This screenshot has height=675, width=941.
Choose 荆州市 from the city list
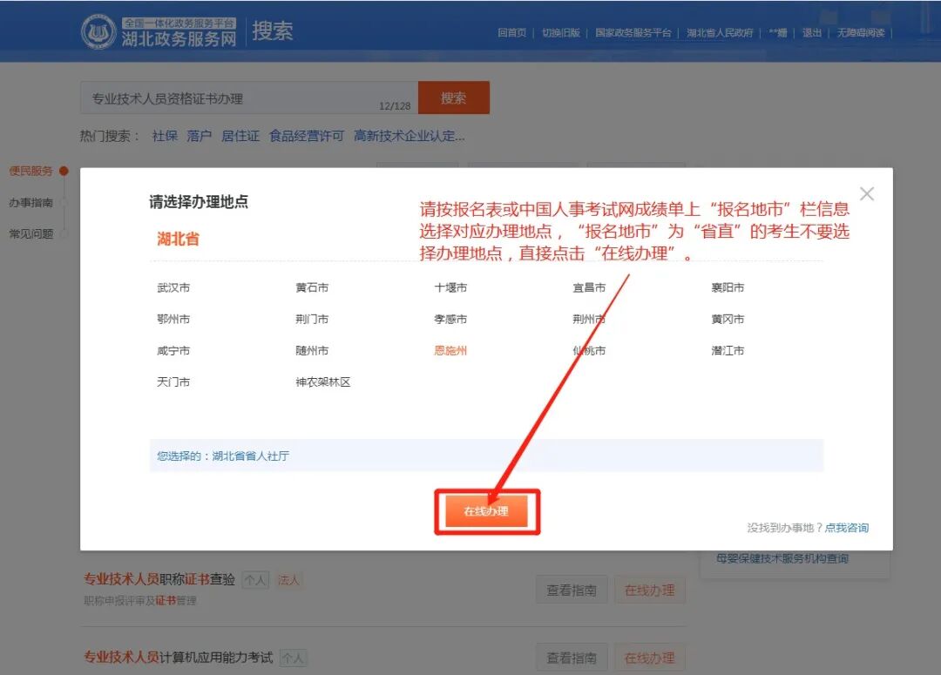point(589,319)
